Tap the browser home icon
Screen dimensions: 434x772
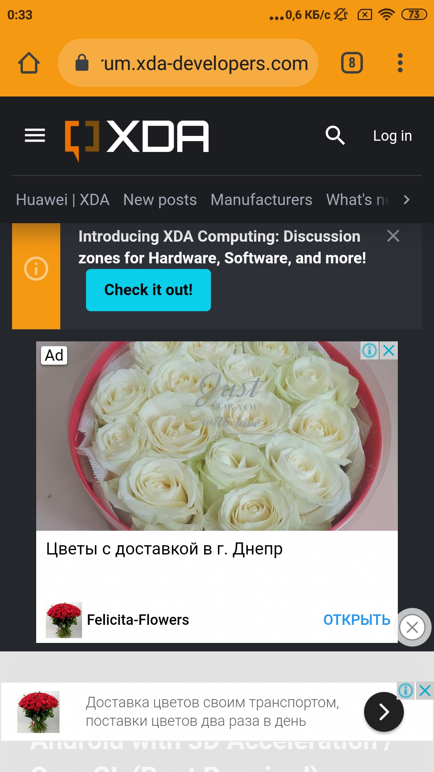coord(29,63)
